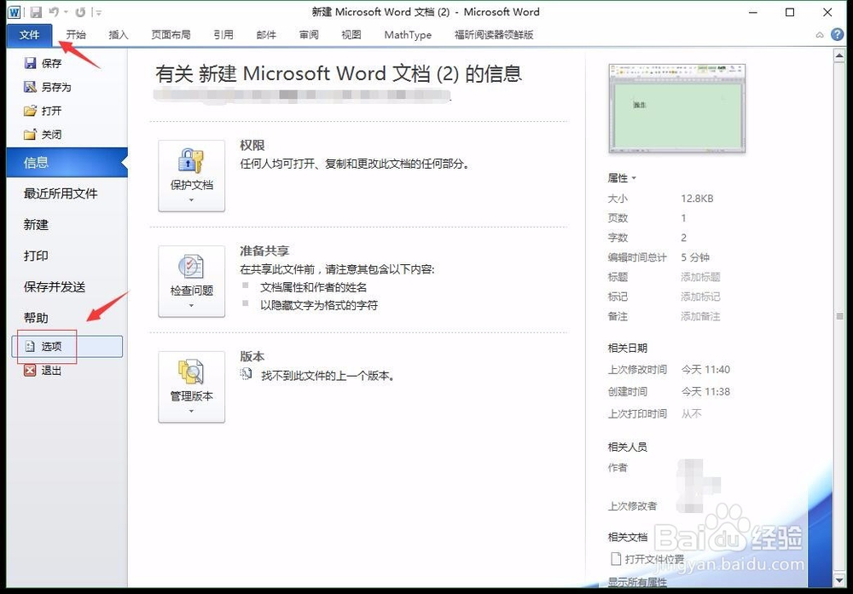Screen dimensions: 853x594
Task: Click 保存 in the backstage menu
Action: coord(44,64)
